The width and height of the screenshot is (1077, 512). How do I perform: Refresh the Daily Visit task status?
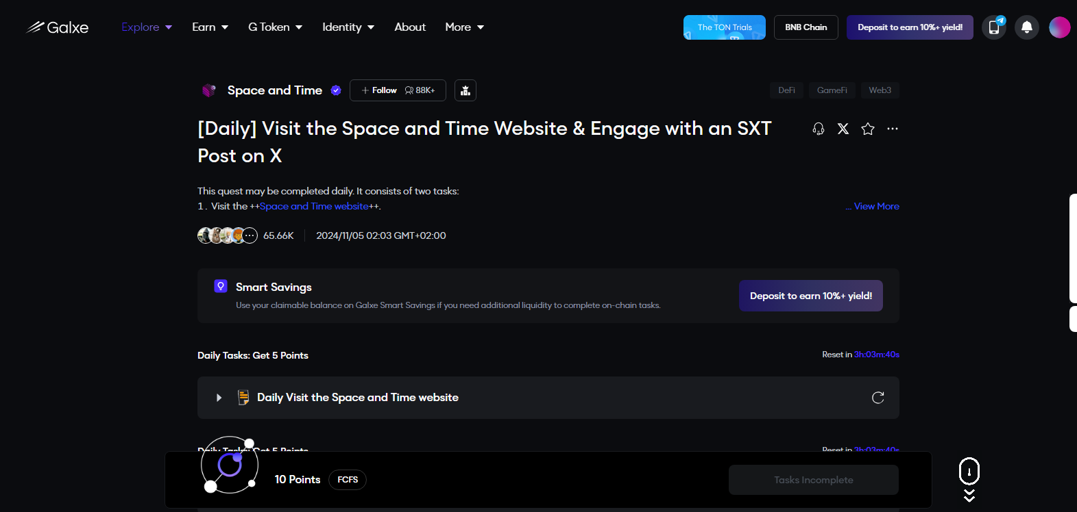pyautogui.click(x=878, y=398)
